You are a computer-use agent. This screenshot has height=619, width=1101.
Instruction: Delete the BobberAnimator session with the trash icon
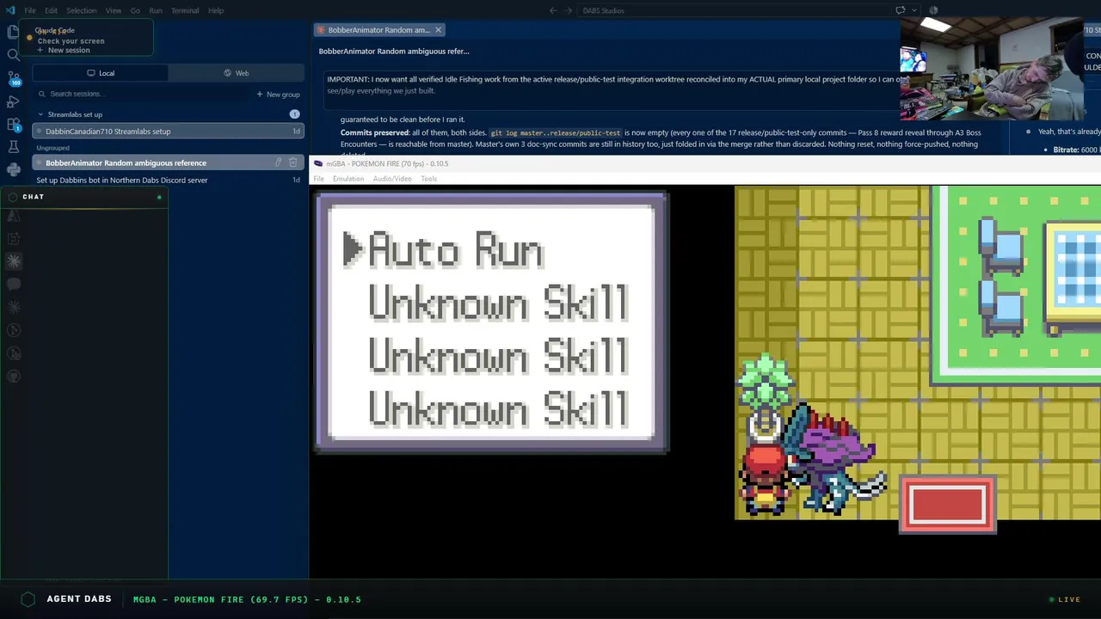point(292,162)
